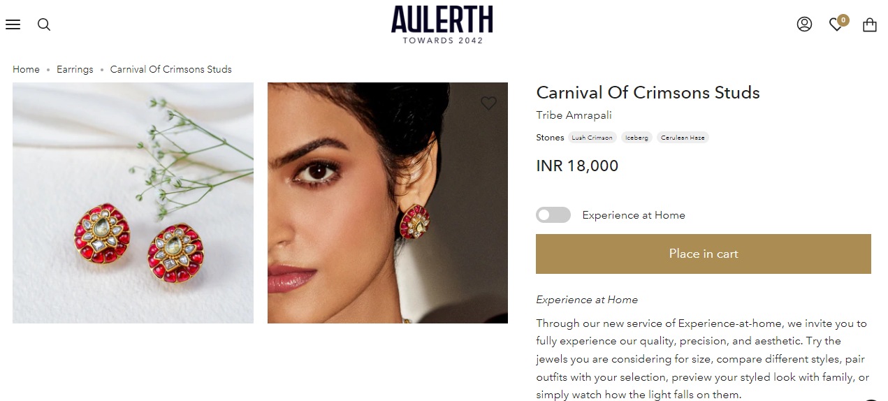The image size is (888, 401).
Task: Click the Carnival Of Crimsons Studs product title
Action: (x=648, y=93)
